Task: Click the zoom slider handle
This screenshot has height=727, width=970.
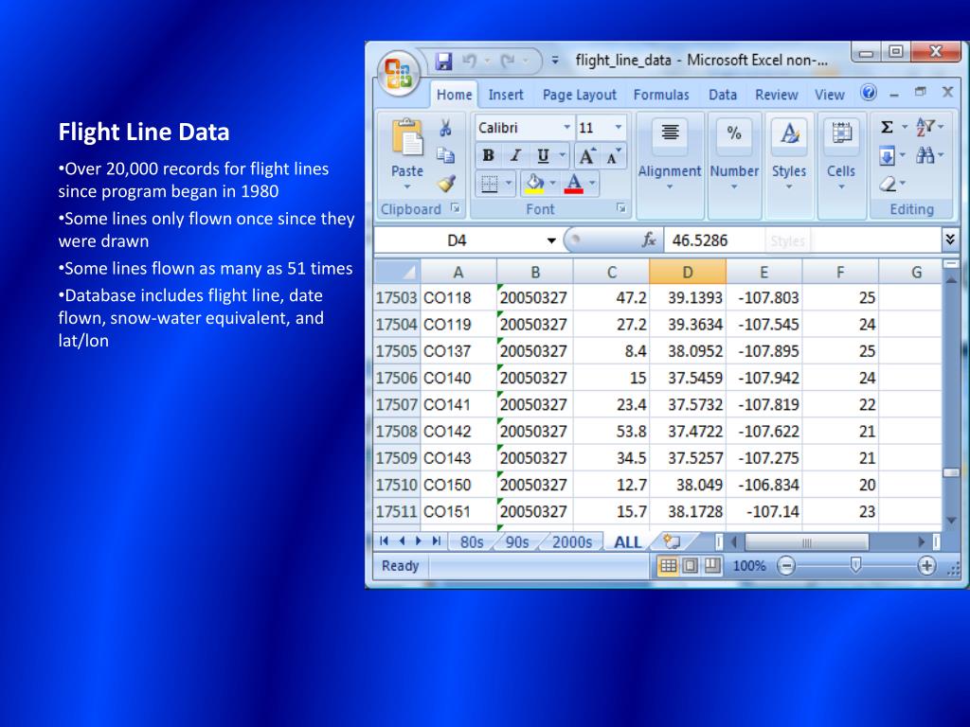Action: pyautogui.click(x=856, y=565)
